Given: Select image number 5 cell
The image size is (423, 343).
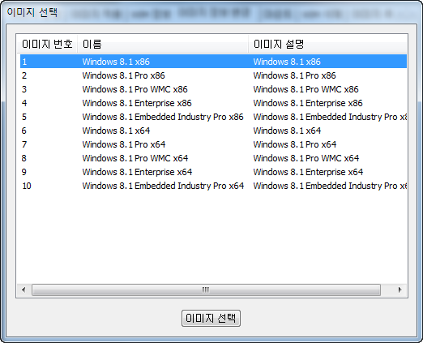Looking at the screenshot, I should click(x=24, y=117).
